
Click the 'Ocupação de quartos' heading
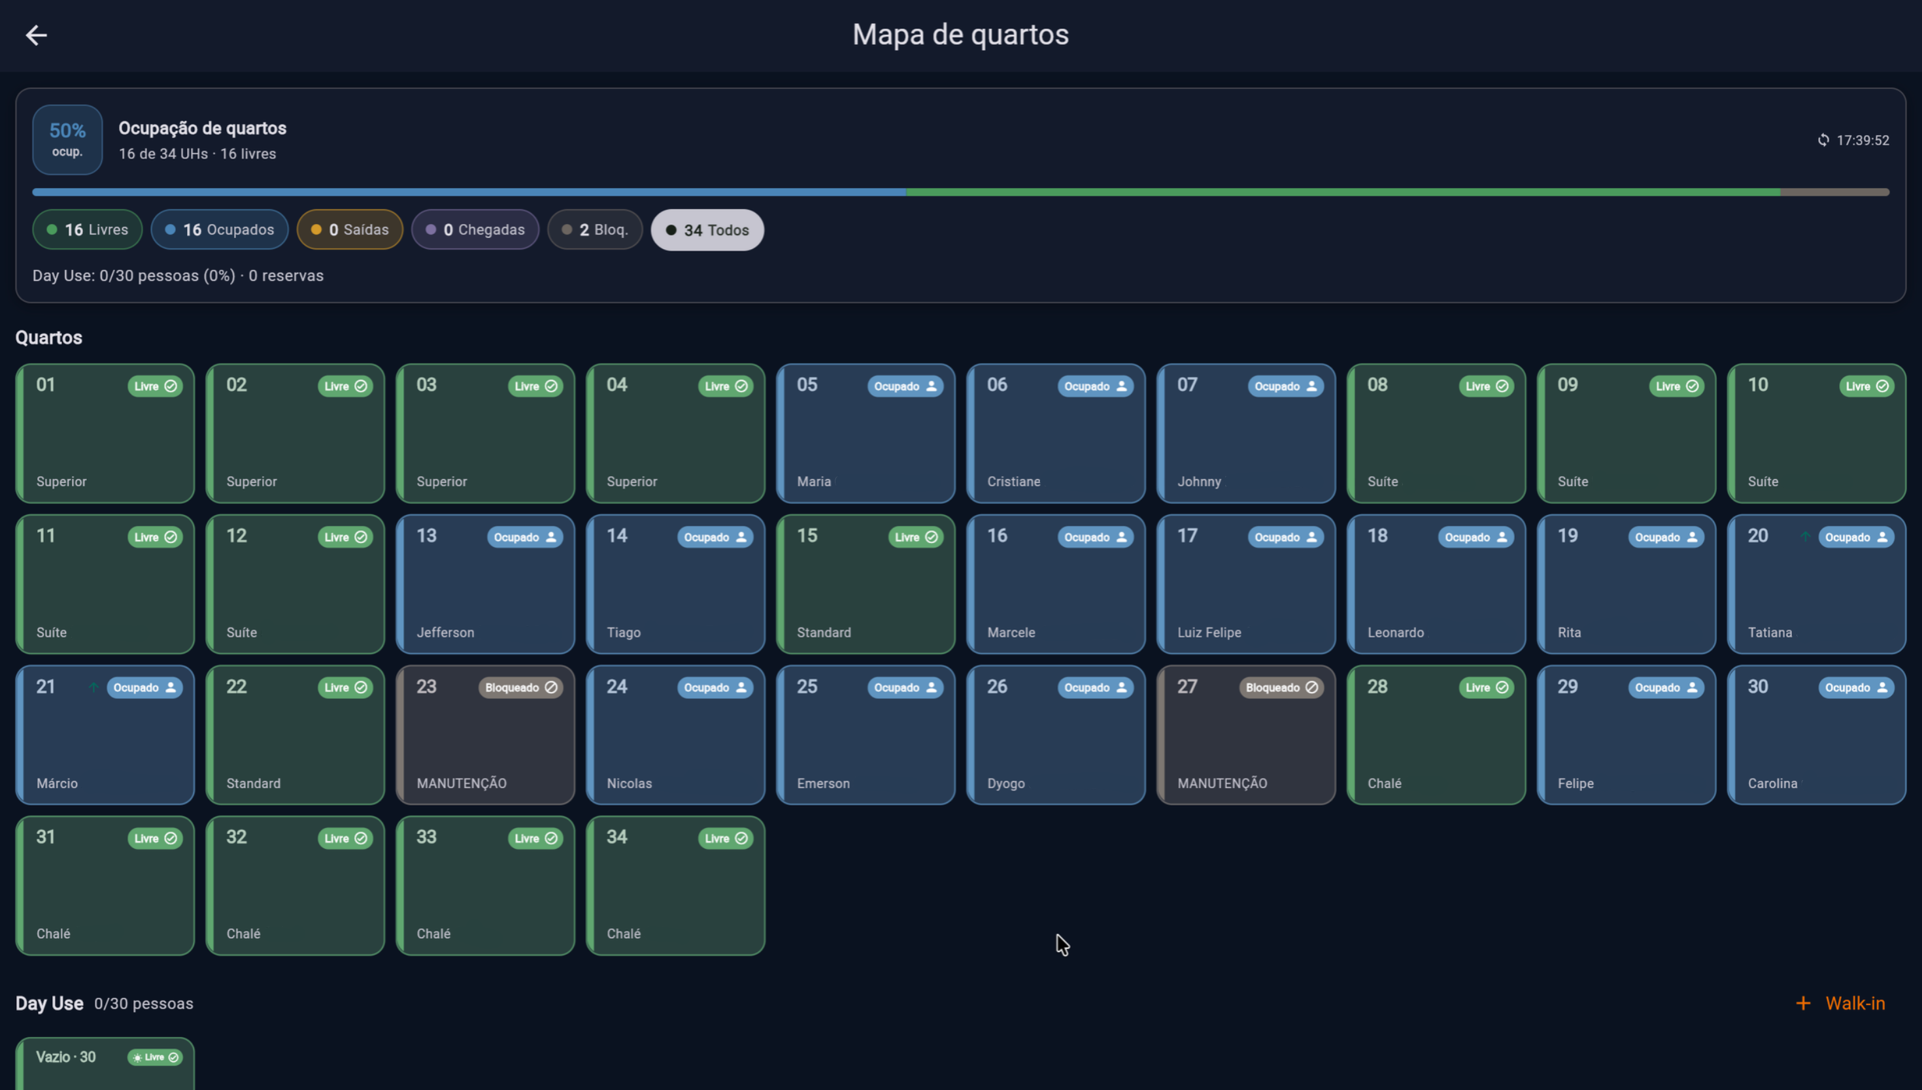click(202, 128)
